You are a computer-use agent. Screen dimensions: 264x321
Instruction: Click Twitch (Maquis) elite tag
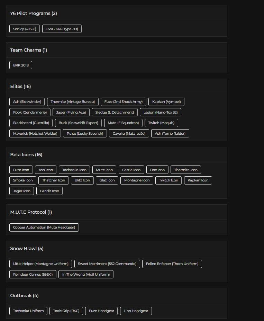point(161,123)
